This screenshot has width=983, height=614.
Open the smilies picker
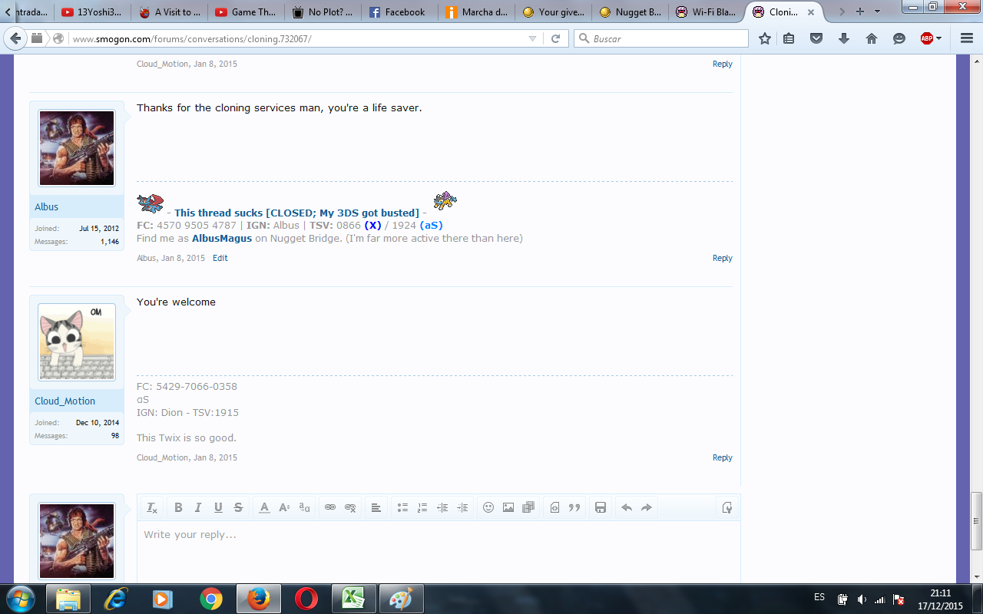tap(488, 507)
